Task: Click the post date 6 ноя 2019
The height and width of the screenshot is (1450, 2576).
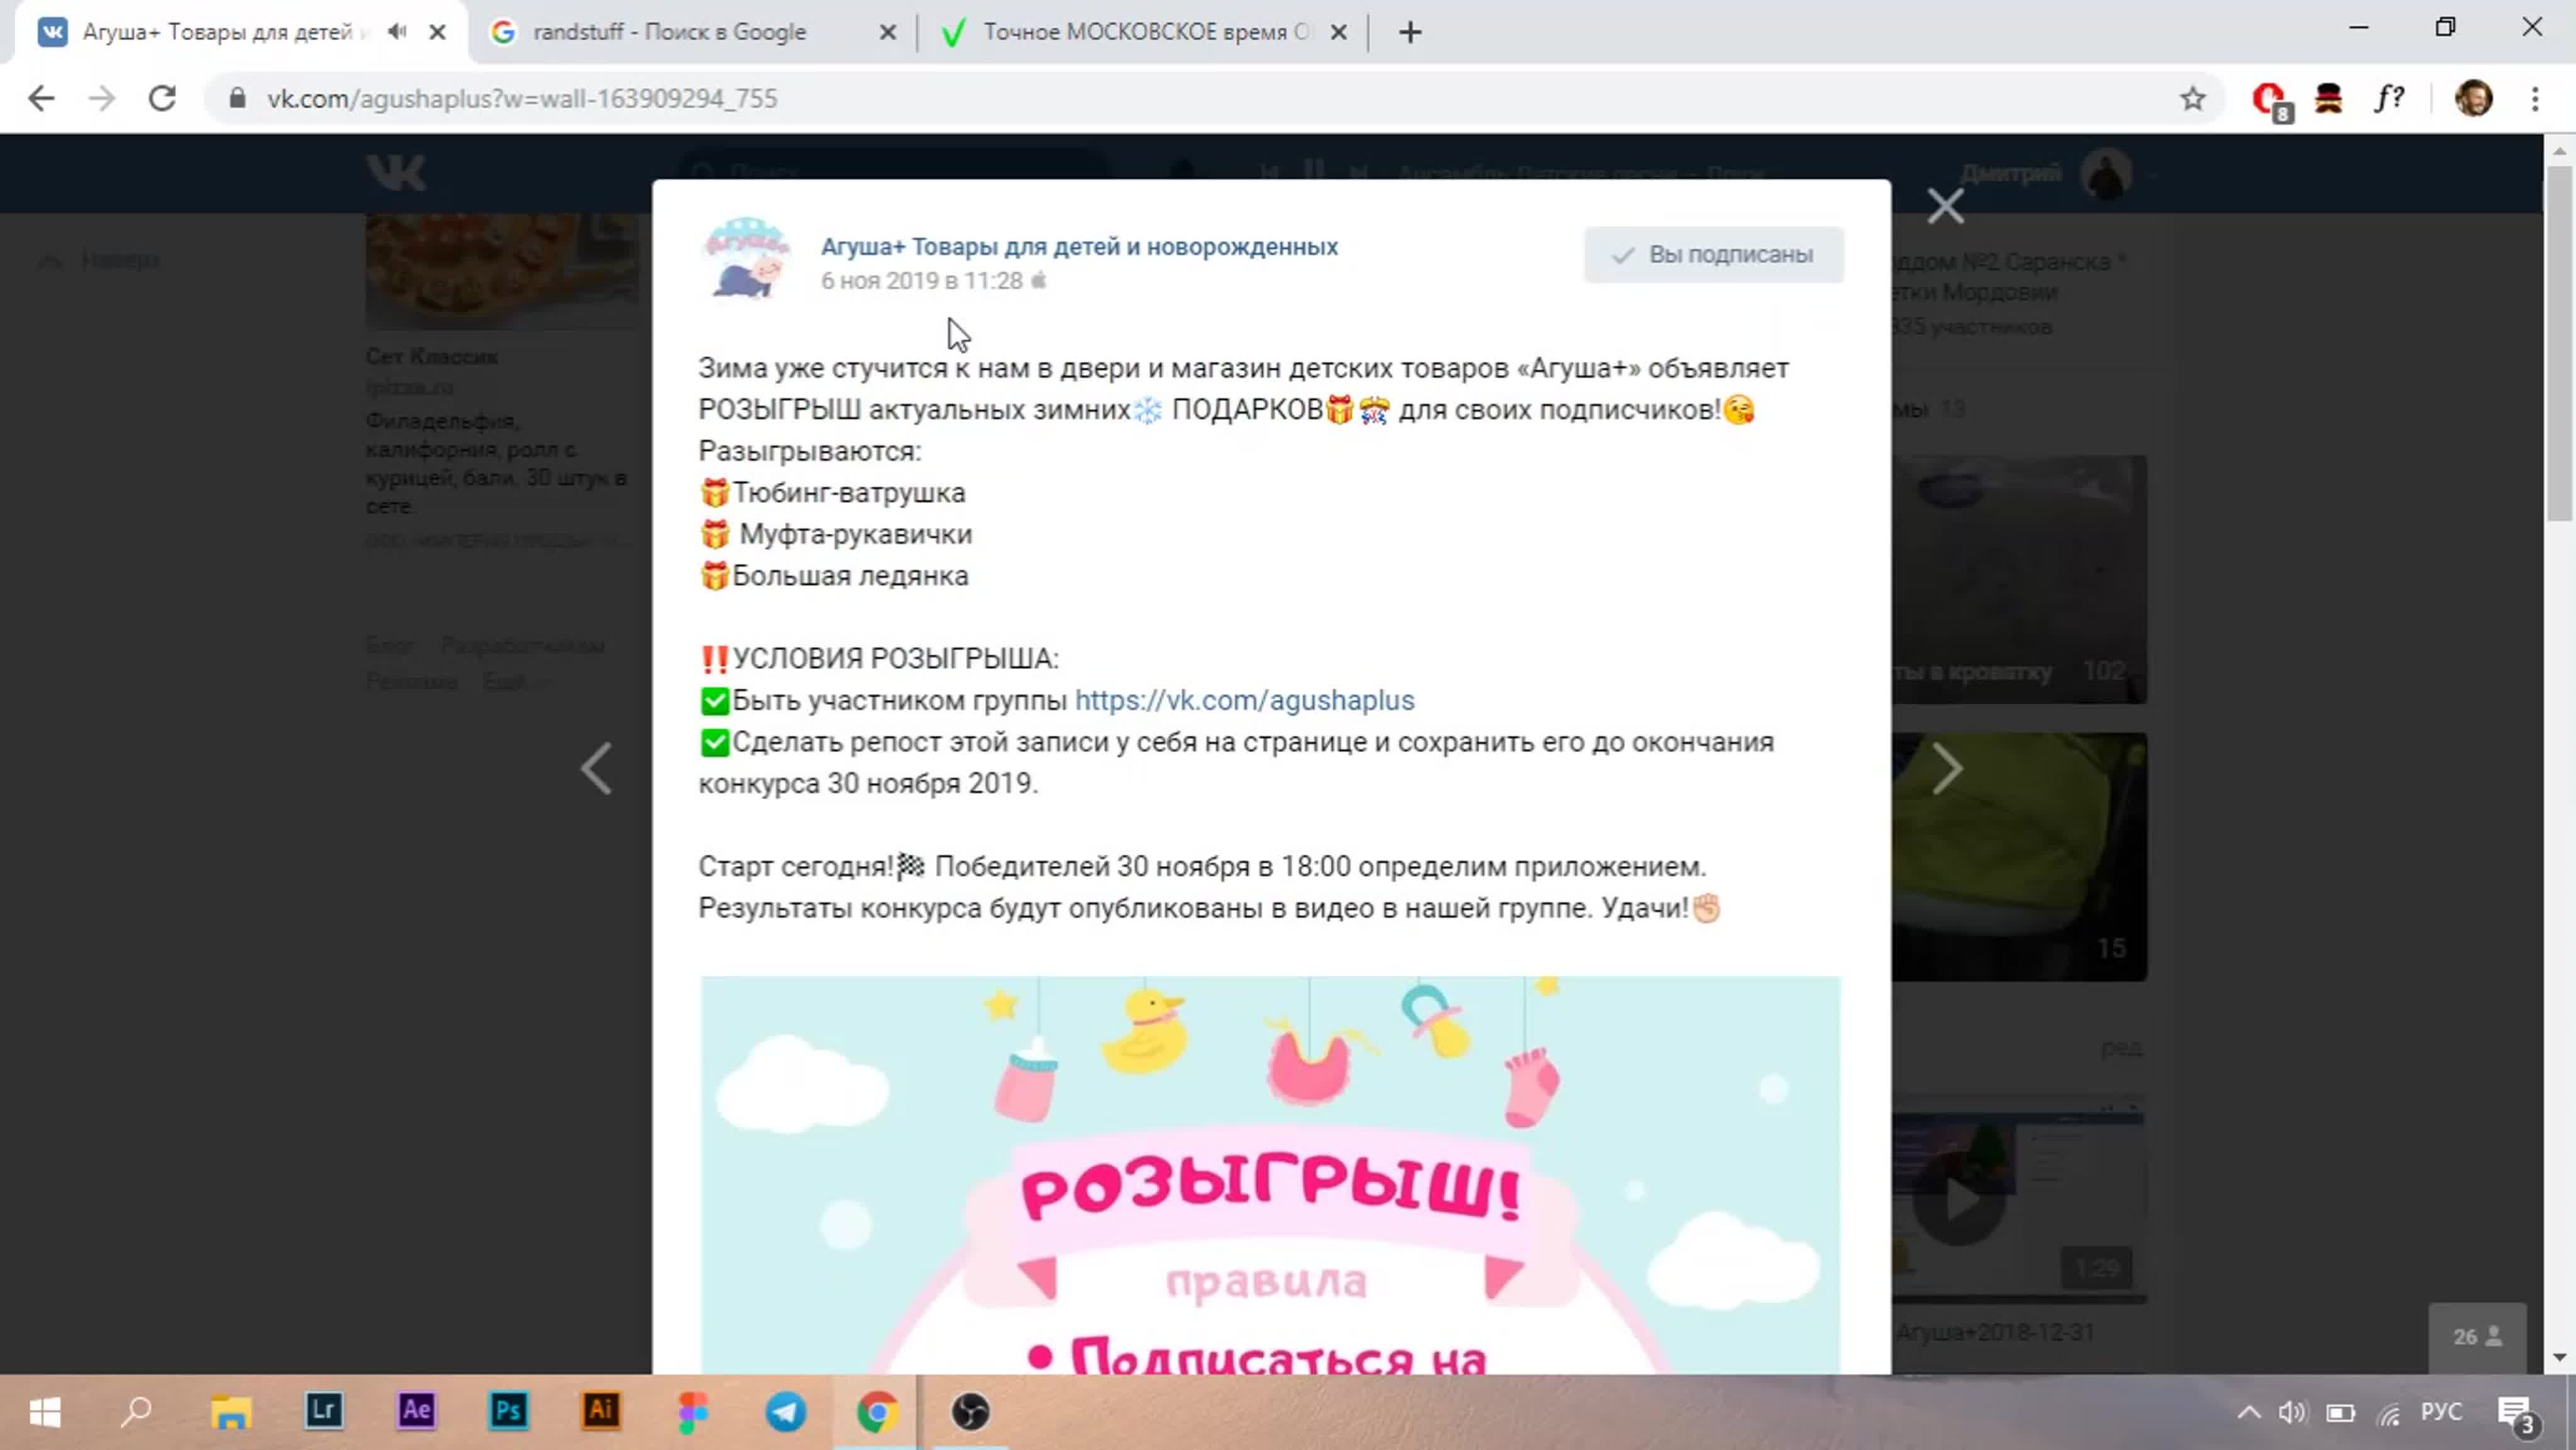Action: pos(921,281)
